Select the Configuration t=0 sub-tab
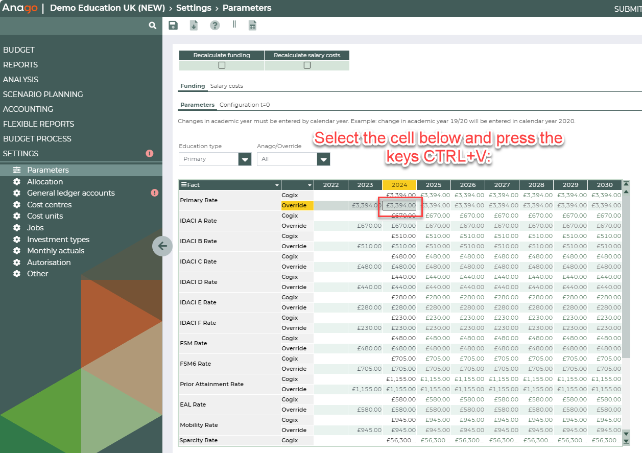642x453 pixels. click(245, 105)
